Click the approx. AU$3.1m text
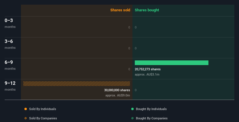The image size is (239, 122). point(147,75)
